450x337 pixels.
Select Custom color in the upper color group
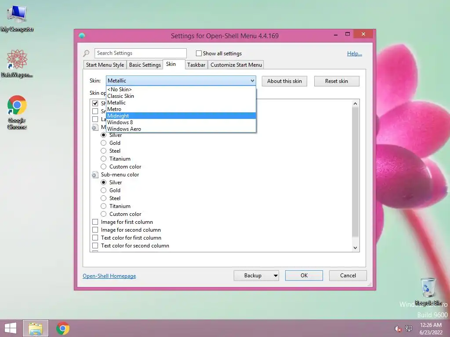coord(104,166)
